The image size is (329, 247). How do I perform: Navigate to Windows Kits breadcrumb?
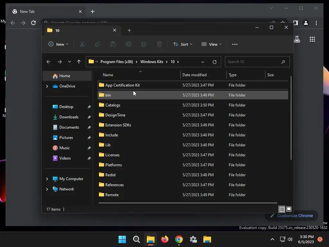pos(152,62)
